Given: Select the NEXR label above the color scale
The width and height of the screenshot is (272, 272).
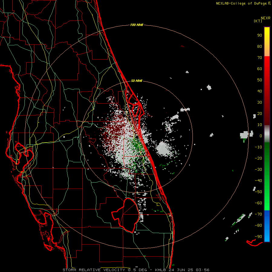Looking at the screenshot, I should click(x=265, y=18).
